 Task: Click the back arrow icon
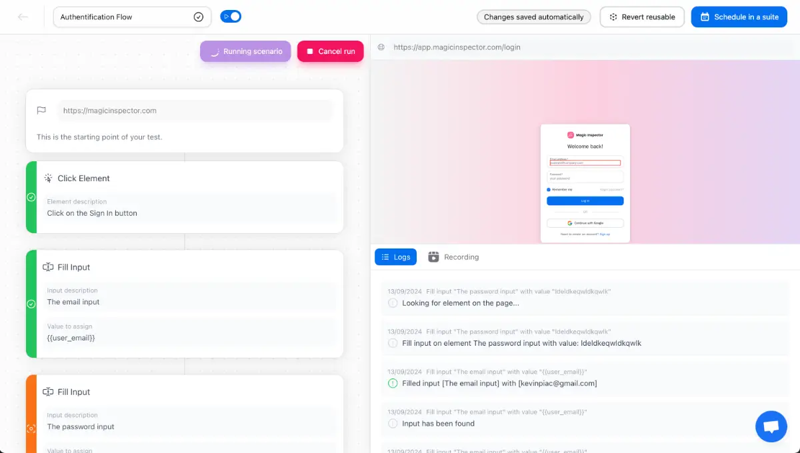point(23,17)
